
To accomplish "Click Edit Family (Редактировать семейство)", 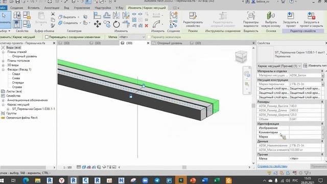I will pyautogui.click(x=193, y=19).
